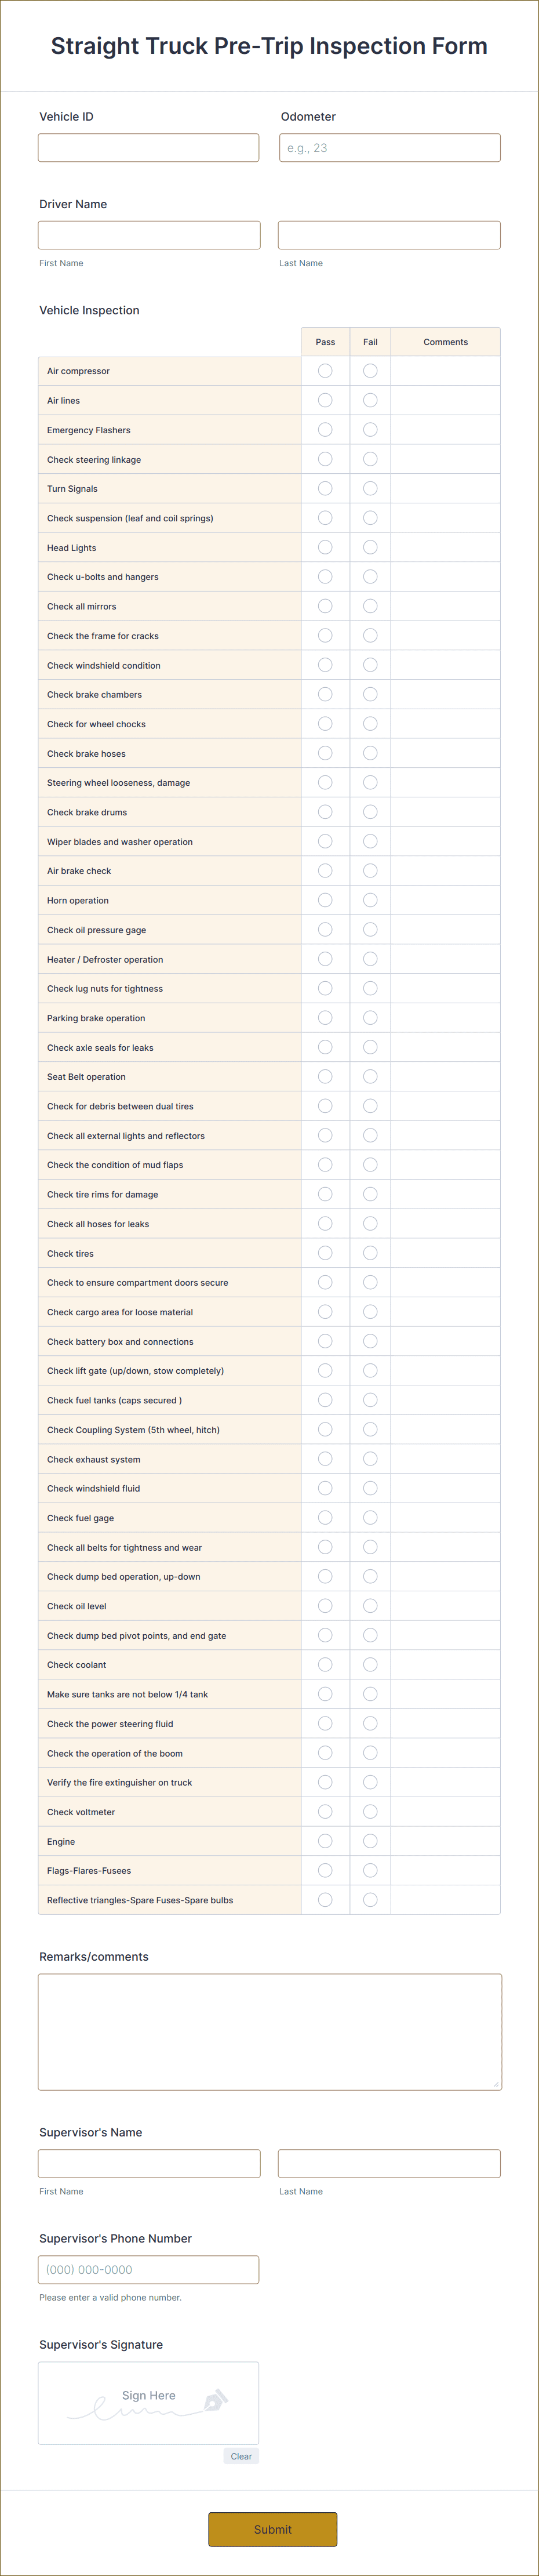Select Fail for Check brake hoses
The image size is (539, 2576).
click(x=370, y=753)
